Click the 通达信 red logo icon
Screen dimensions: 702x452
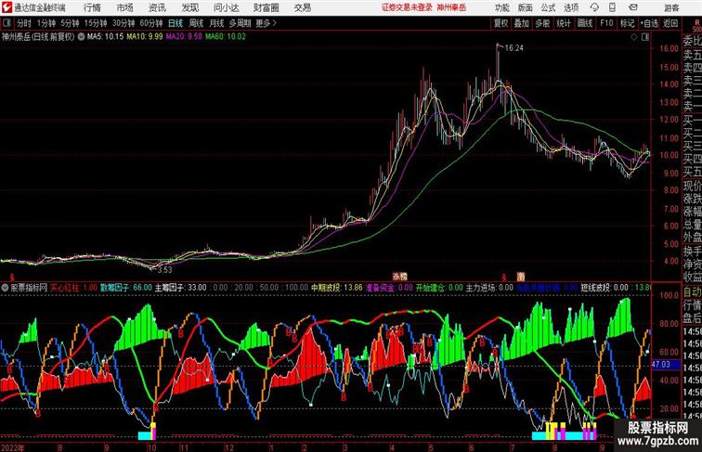pyautogui.click(x=6, y=7)
